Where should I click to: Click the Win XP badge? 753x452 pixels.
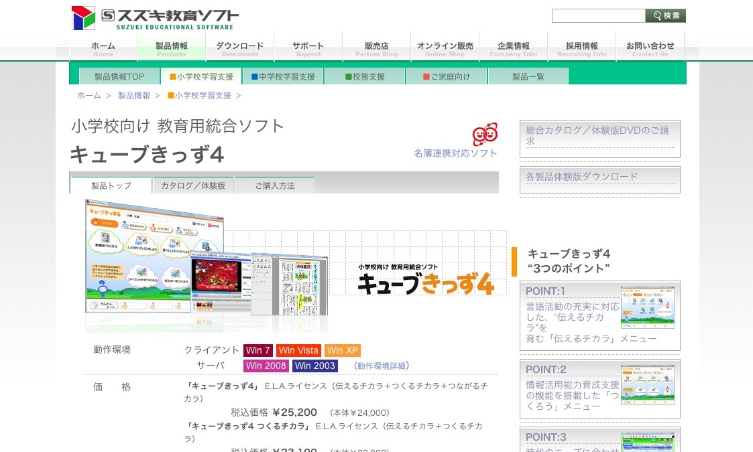(343, 350)
